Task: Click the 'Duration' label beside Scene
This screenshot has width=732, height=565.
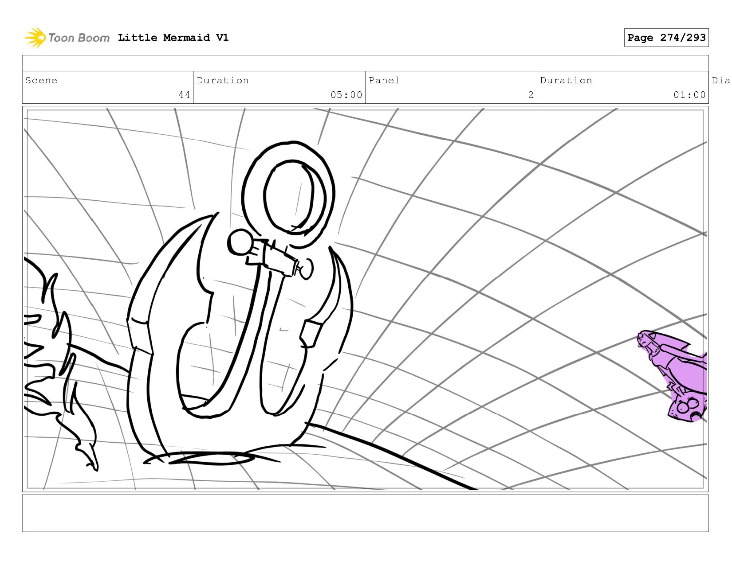Action: tap(223, 80)
